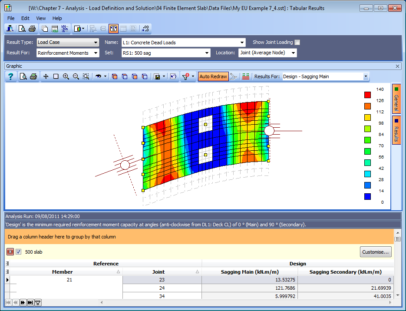Print the graphic using Graphic toolbar printer
Image resolution: width=406 pixels, height=311 pixels.
[x=33, y=76]
